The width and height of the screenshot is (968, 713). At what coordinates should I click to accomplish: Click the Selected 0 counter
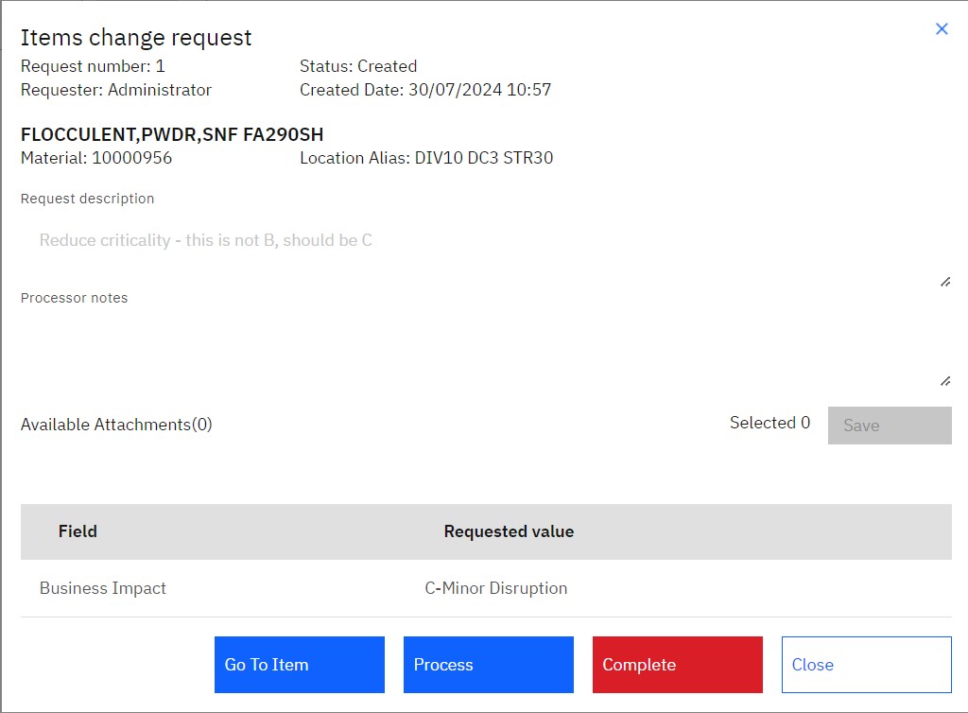769,423
